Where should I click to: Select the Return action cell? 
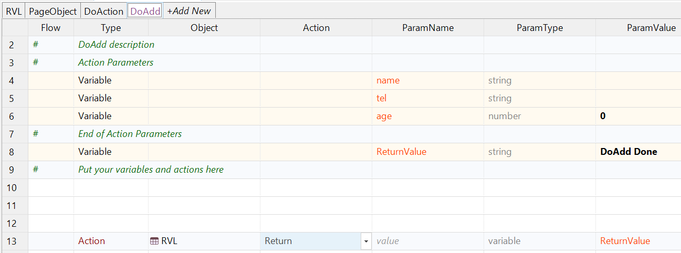coord(310,241)
